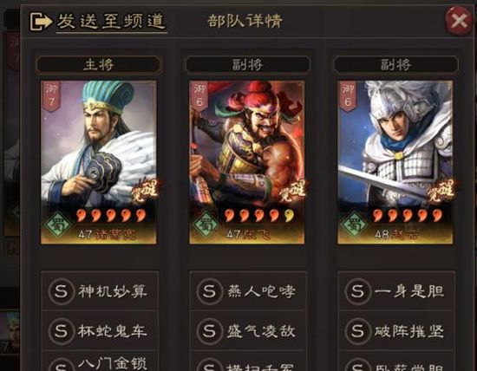Click the 蜀 faction badge on 赵云
477x371 pixels.
tap(354, 225)
